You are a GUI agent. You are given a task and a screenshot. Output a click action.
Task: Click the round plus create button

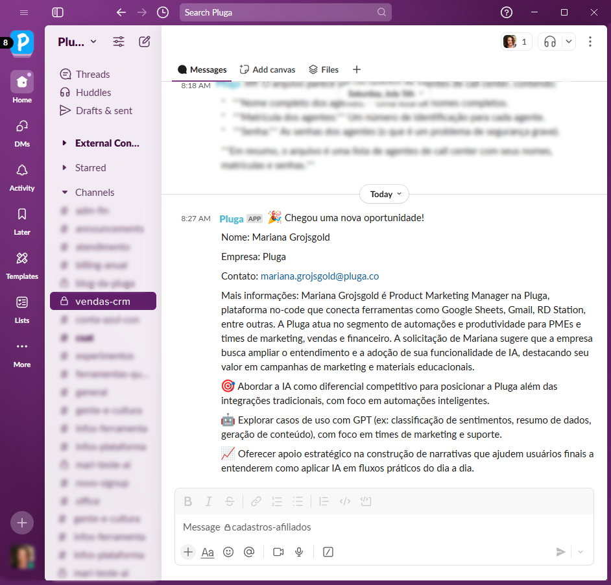22,523
